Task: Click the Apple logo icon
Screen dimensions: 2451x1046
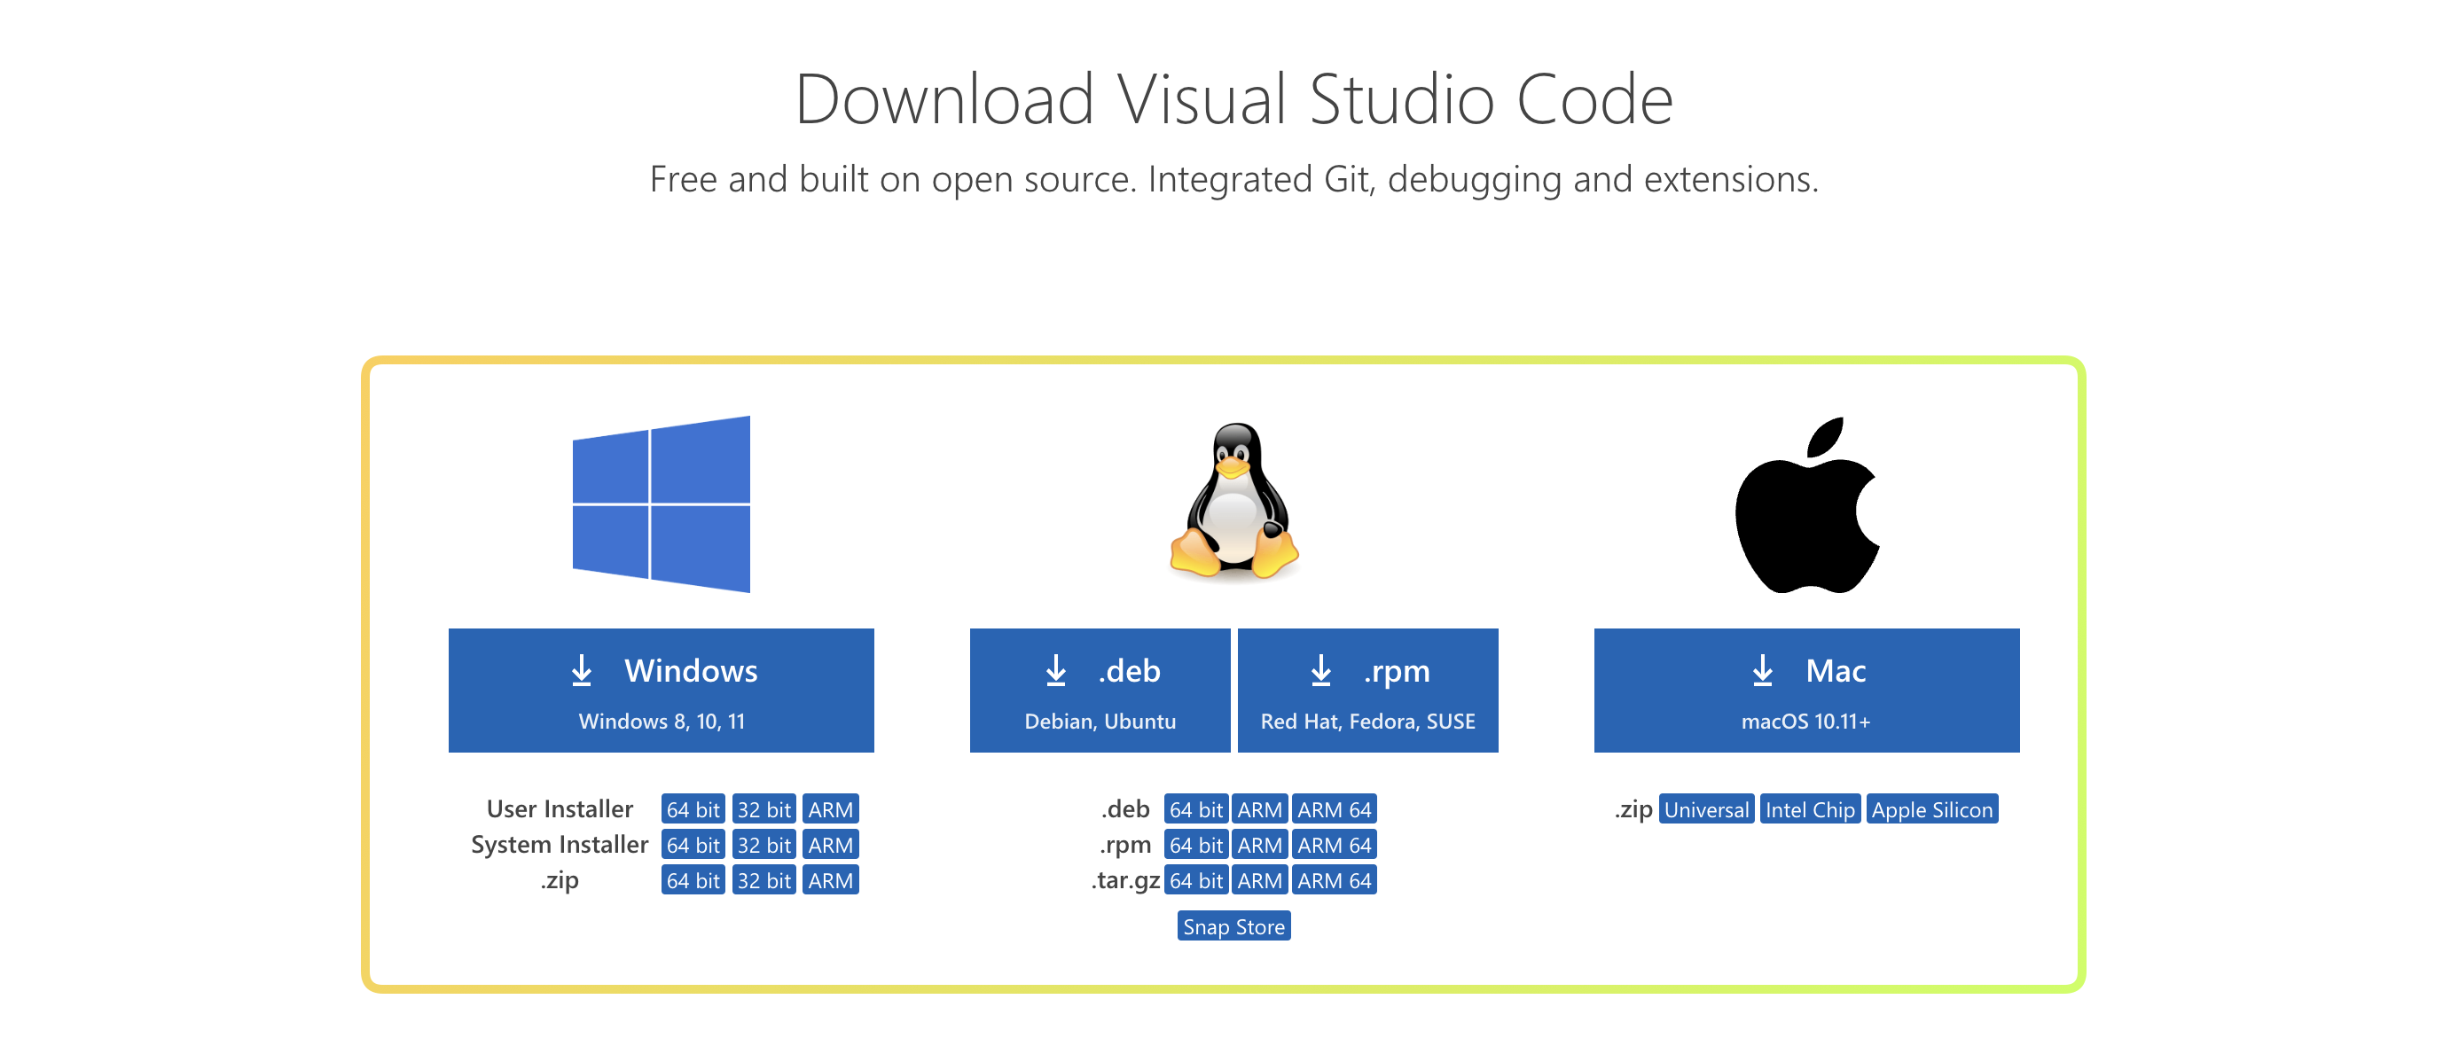Action: (x=1806, y=506)
